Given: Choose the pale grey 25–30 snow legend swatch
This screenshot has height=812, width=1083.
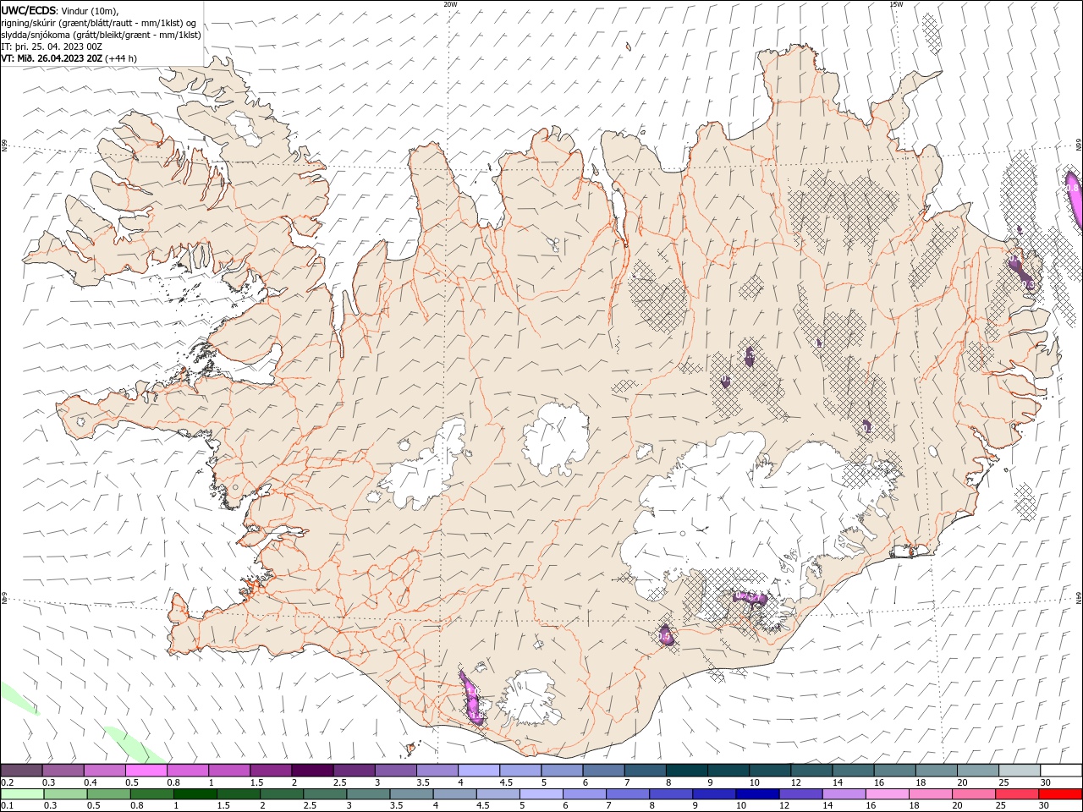Looking at the screenshot, I should tap(1019, 771).
